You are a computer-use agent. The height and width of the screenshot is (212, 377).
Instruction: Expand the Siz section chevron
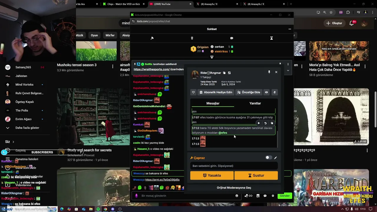(13, 142)
